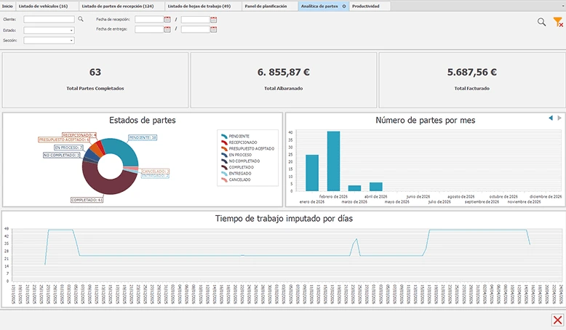Screen dimensions: 566x330
Task: Toggle PRESUPUESTO ACEPTADO legend entry
Action: [x=247, y=148]
